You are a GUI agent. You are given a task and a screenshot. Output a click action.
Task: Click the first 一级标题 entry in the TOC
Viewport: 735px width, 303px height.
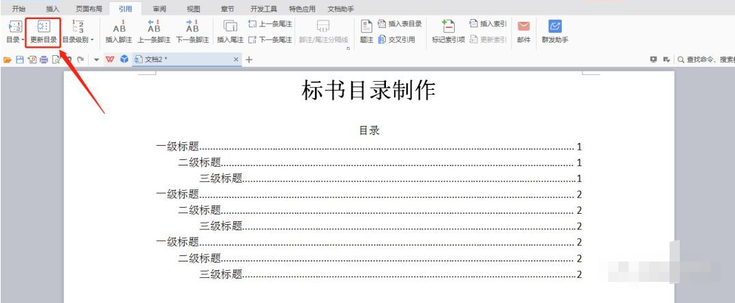177,146
